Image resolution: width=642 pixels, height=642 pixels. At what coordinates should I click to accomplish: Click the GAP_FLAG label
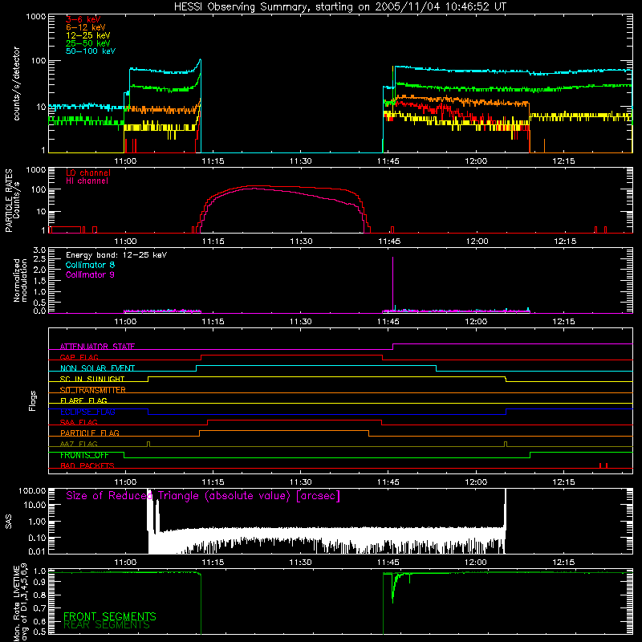point(79,357)
